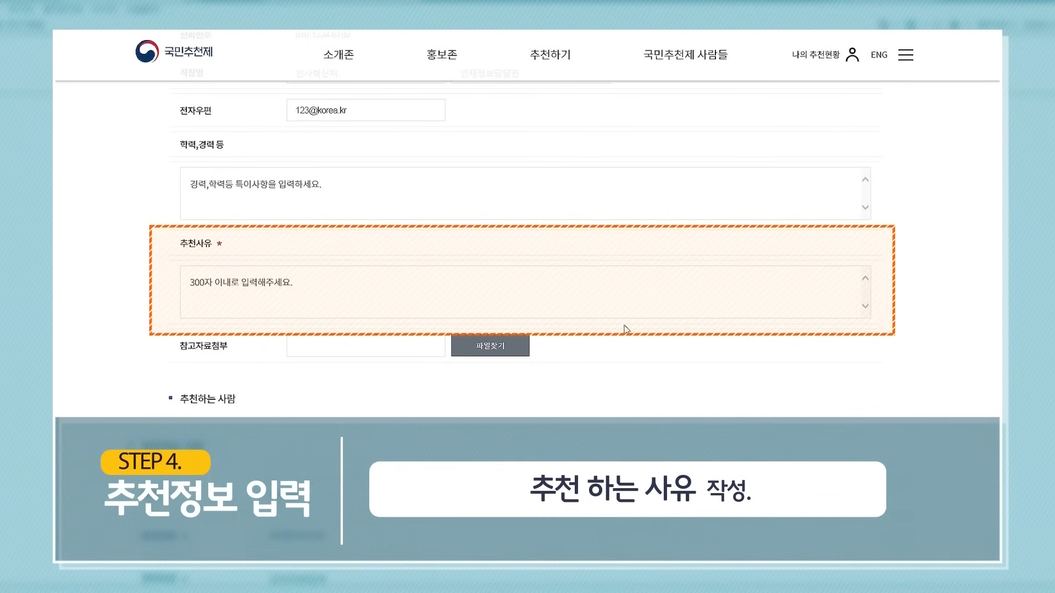Image resolution: width=1055 pixels, height=593 pixels.
Task: Click the 전자우편 email input field
Action: pos(365,110)
